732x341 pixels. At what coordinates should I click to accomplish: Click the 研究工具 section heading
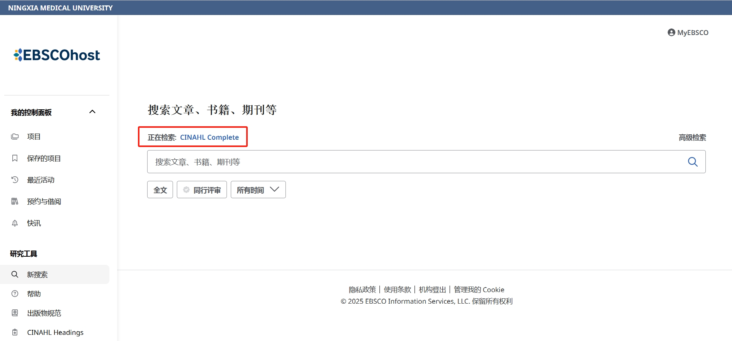(24, 254)
